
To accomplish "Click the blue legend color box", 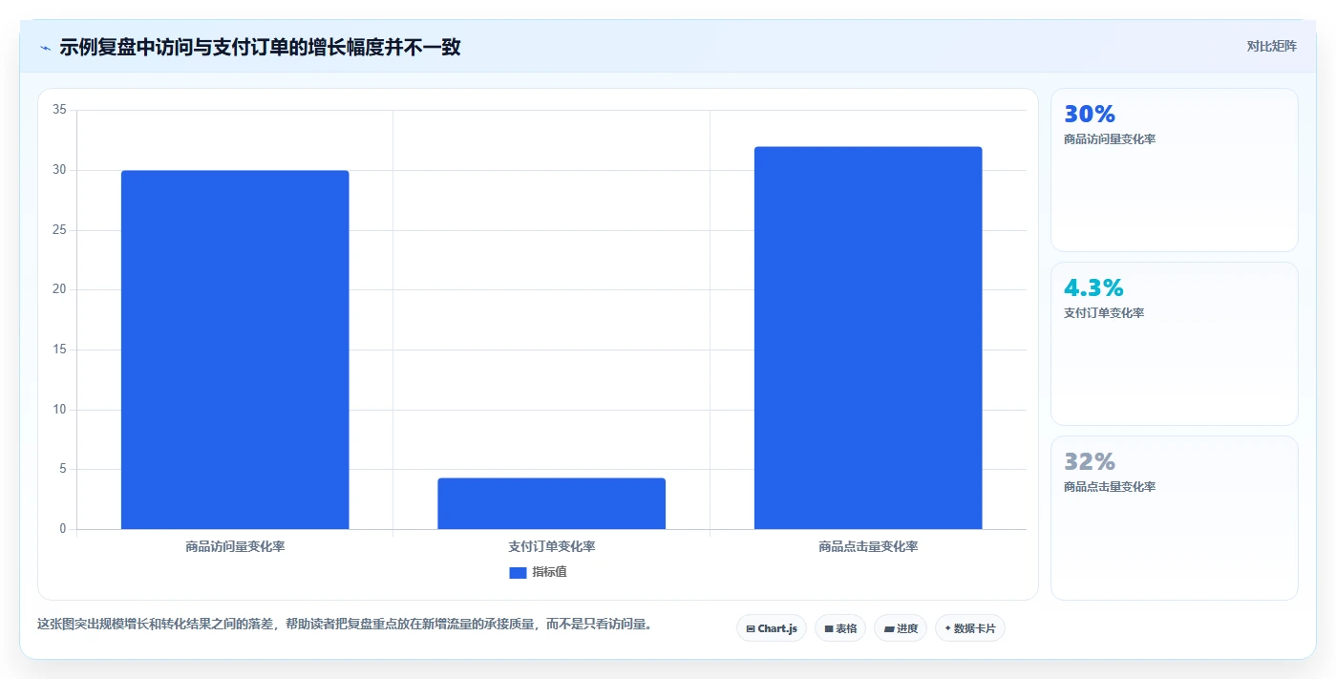I will coord(518,573).
